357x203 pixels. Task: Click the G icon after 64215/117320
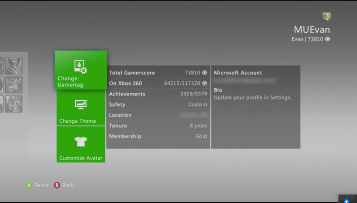(x=205, y=83)
